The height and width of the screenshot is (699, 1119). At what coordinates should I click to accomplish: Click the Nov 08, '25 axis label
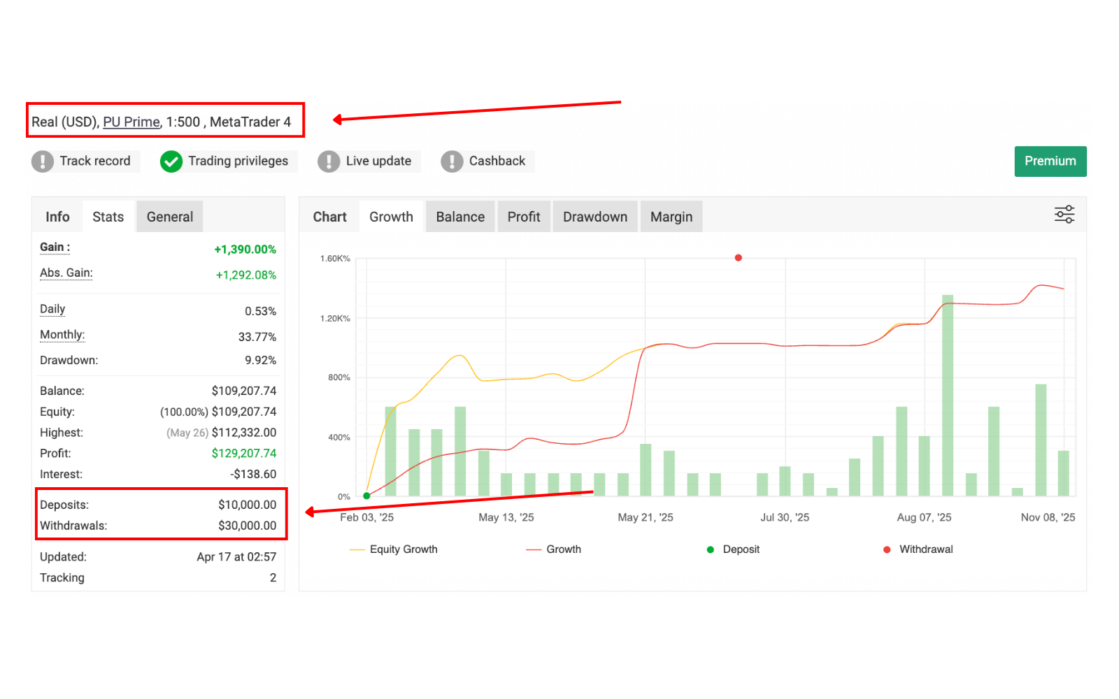(1048, 518)
